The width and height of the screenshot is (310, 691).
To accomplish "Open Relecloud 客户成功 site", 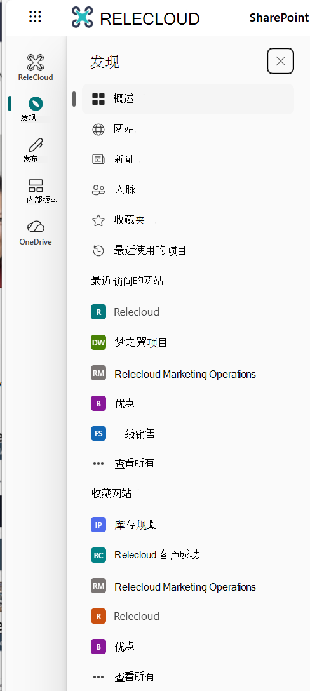I will coord(157,555).
